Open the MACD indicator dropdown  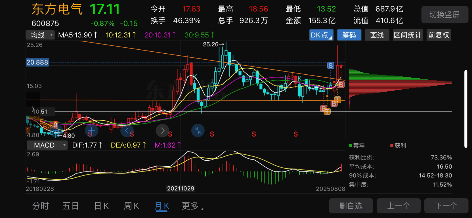click(47, 145)
